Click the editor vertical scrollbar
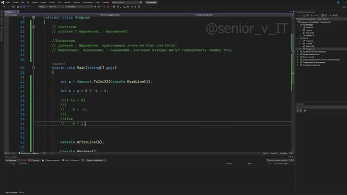This screenshot has height=195, width=347. pos(293,84)
